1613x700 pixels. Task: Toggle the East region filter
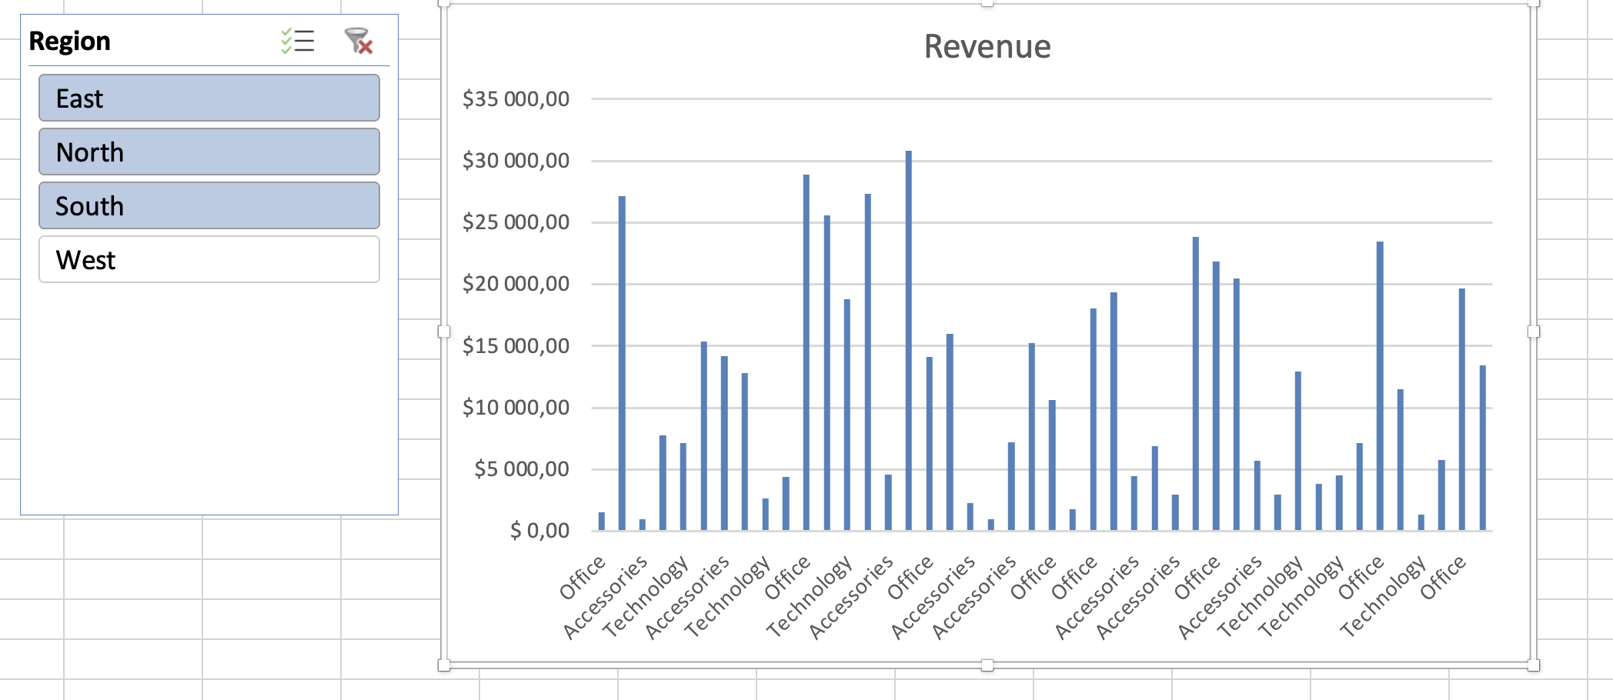click(x=209, y=98)
